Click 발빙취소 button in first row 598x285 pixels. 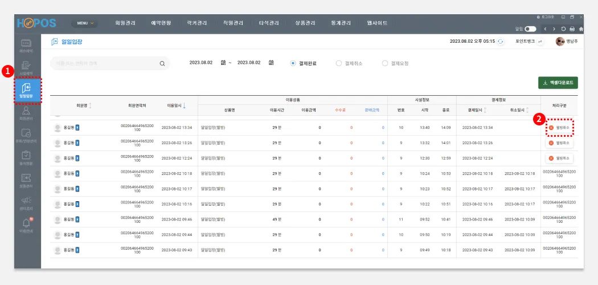(559, 128)
